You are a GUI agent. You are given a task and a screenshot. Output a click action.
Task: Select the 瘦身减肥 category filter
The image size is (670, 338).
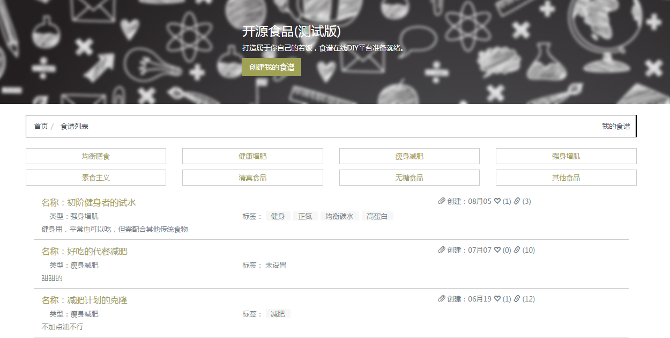point(409,156)
